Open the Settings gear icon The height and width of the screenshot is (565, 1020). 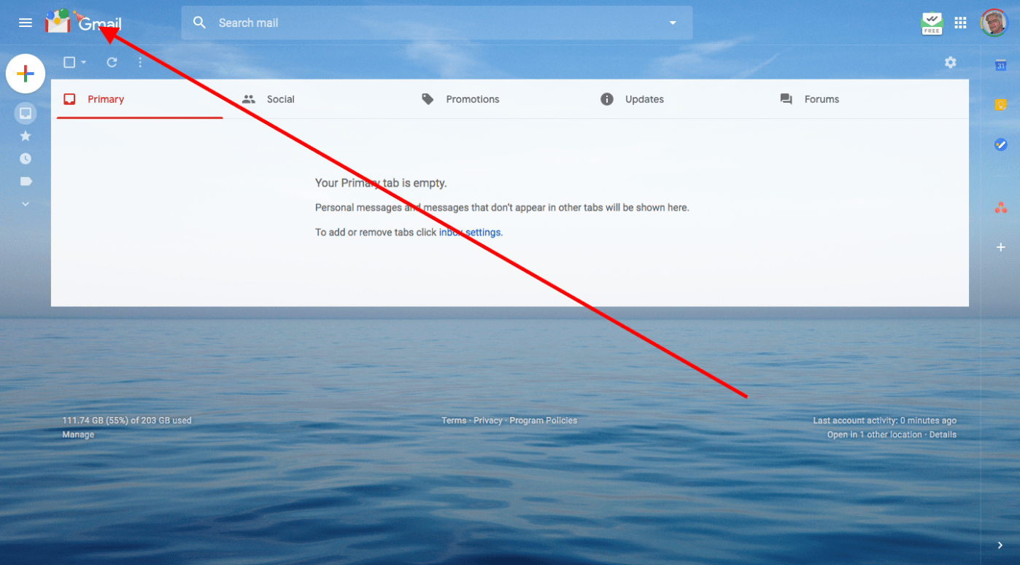point(950,63)
